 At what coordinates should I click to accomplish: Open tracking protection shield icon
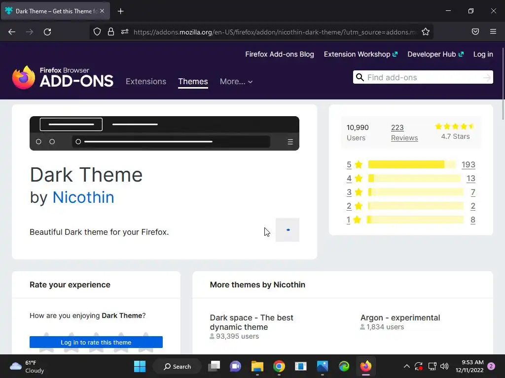97,31
